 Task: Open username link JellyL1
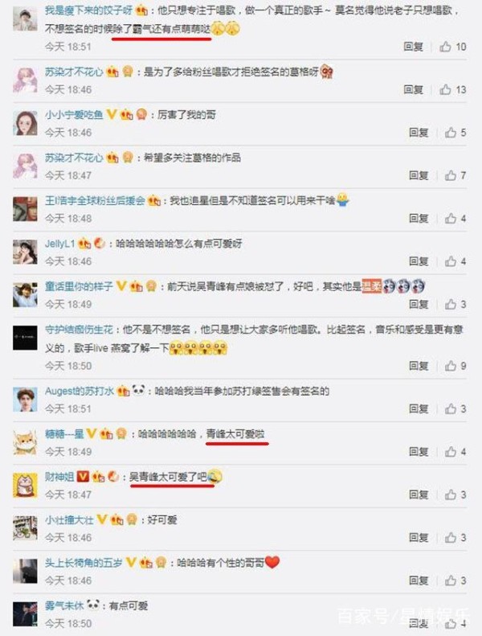[x=59, y=244]
